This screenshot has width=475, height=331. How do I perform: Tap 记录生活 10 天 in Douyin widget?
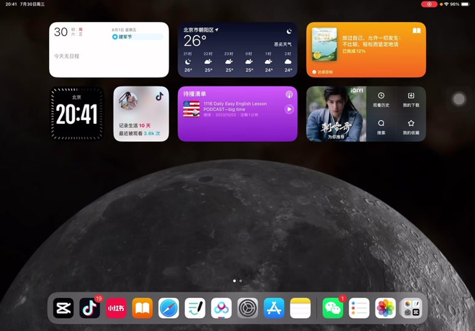point(134,126)
